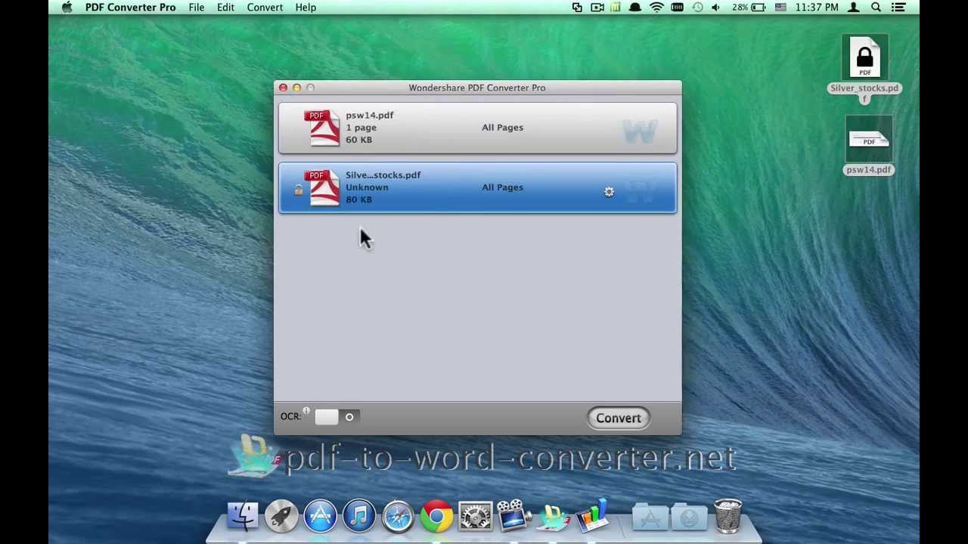
Task: Click the "80 KB" size text
Action: point(358,199)
